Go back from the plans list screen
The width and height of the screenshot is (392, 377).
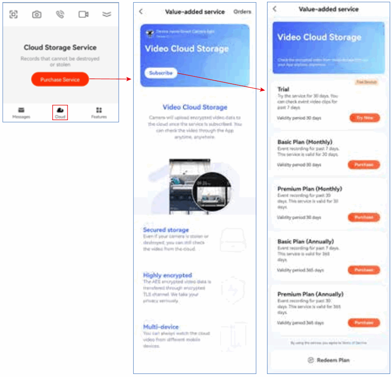tap(274, 9)
